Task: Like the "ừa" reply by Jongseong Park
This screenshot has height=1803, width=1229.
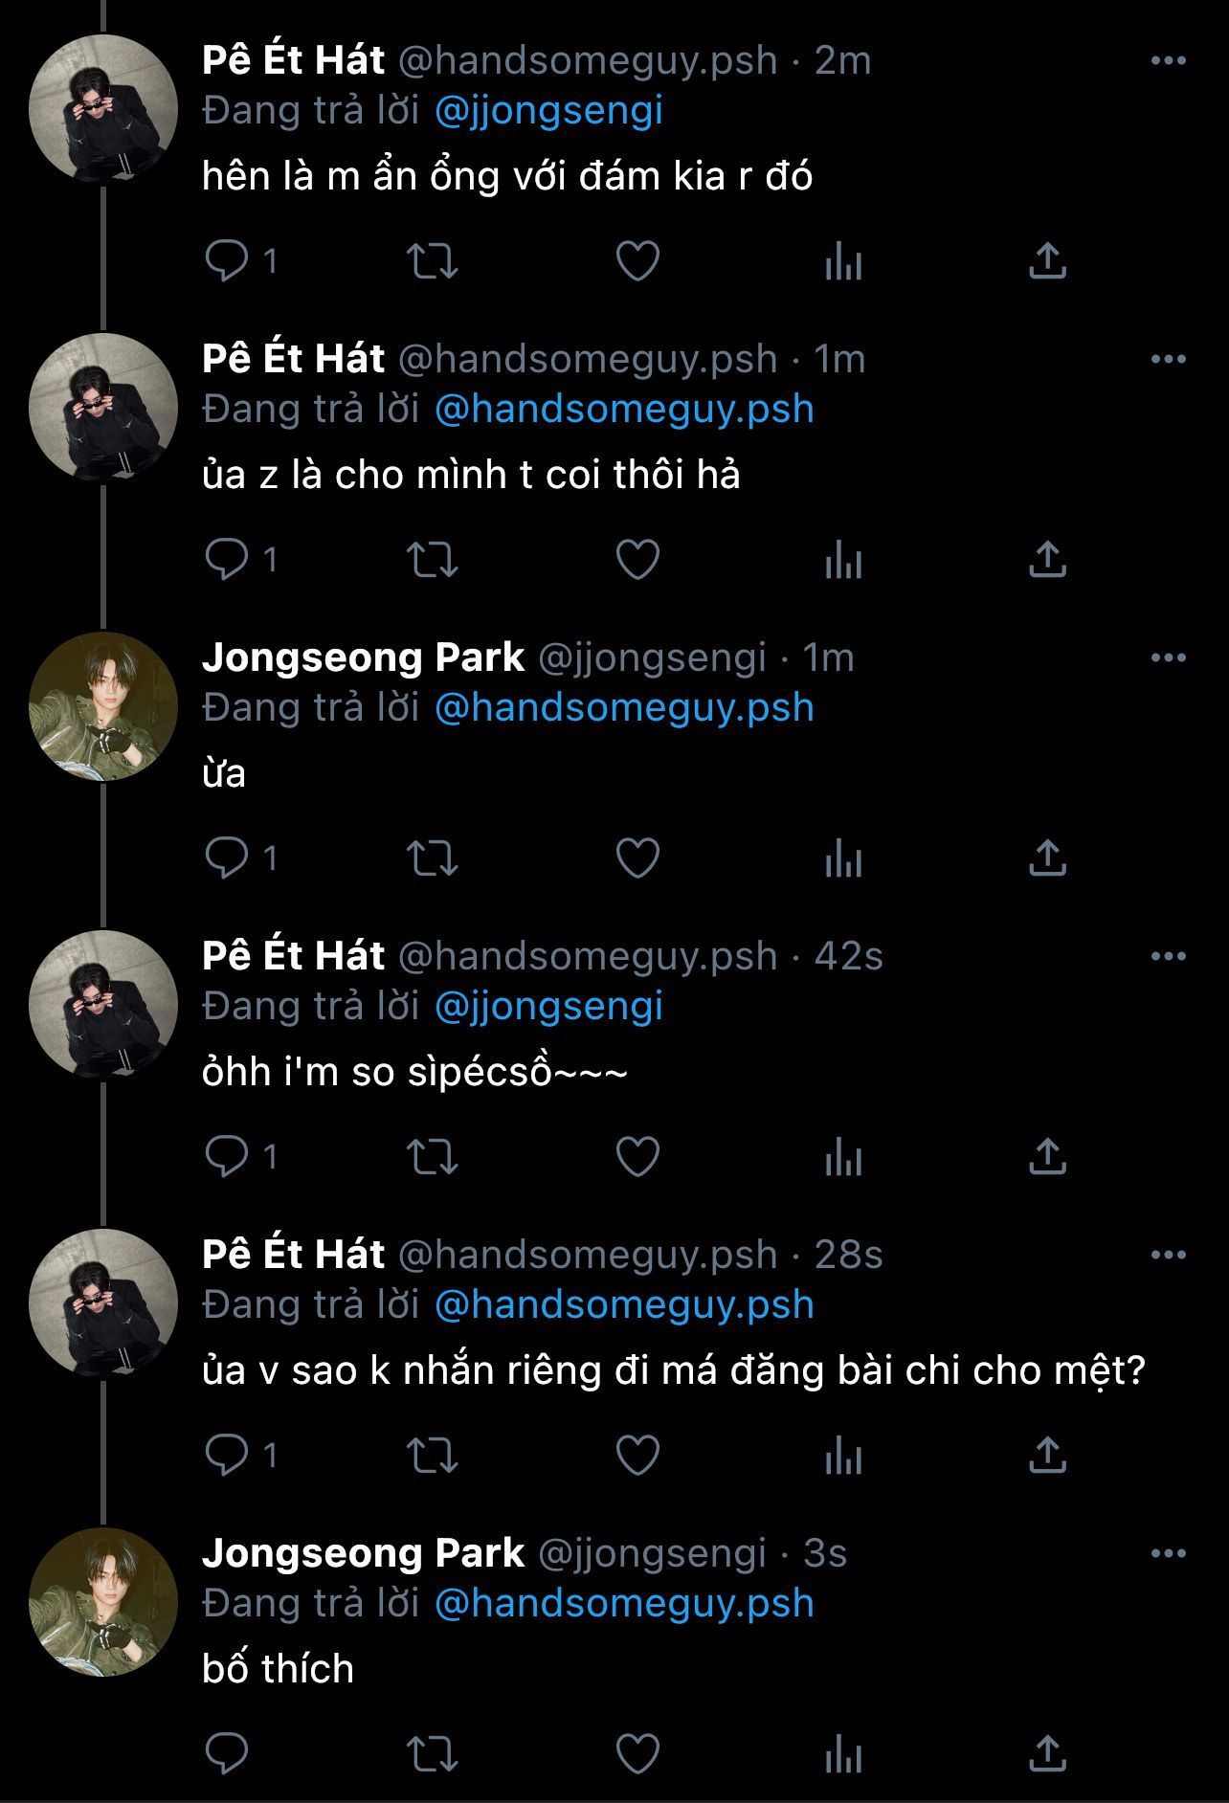Action: (x=637, y=857)
